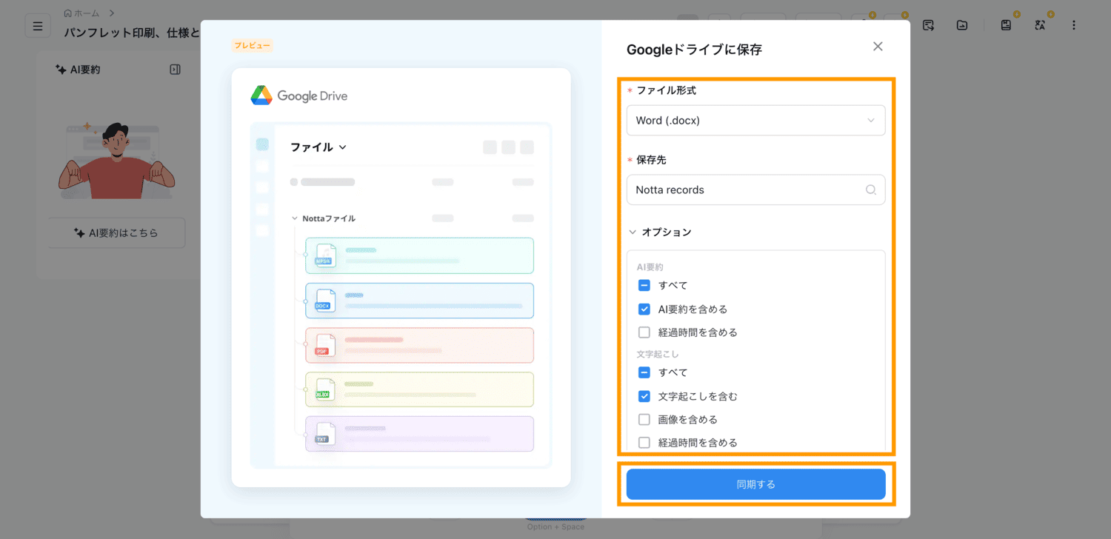Open the hamburger sidebar menu
This screenshot has width=1111, height=539.
click(x=38, y=26)
